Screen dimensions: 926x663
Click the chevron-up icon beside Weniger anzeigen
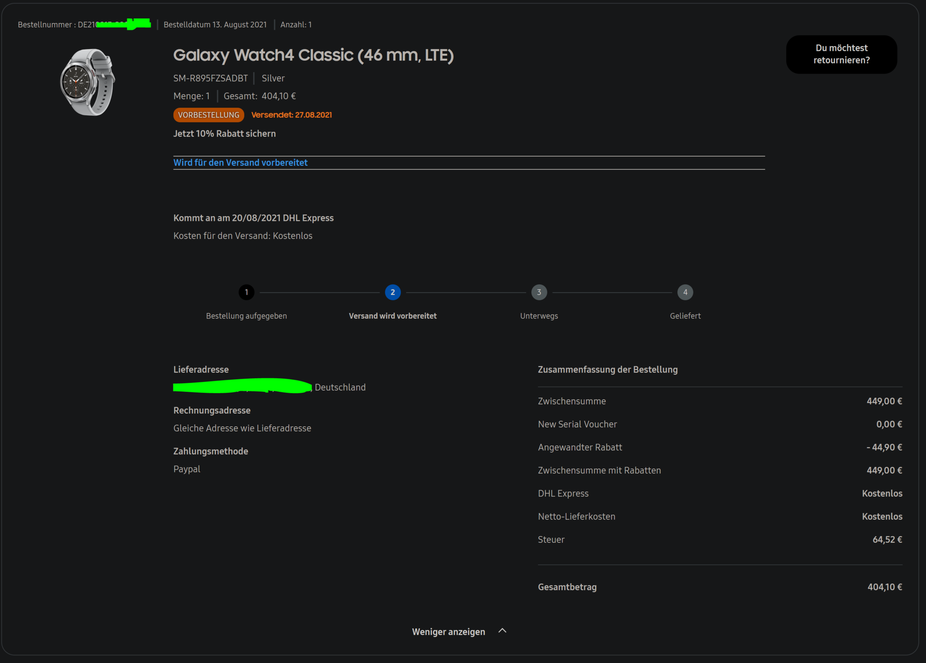[503, 631]
